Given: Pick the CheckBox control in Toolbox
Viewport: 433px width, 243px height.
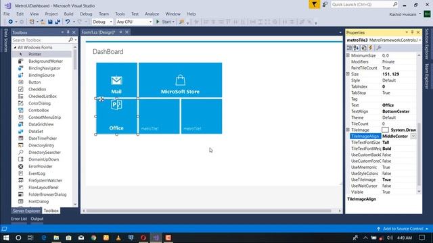Looking at the screenshot, I should pyautogui.click(x=37, y=89).
